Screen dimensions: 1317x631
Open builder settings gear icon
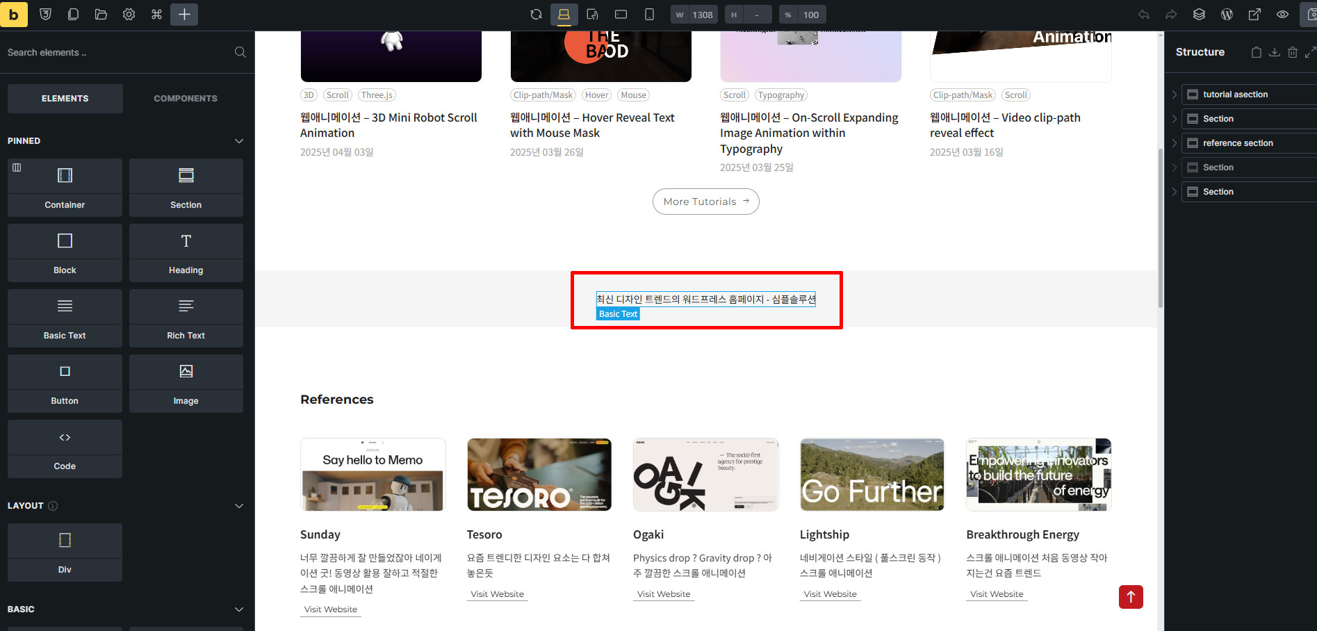point(129,15)
